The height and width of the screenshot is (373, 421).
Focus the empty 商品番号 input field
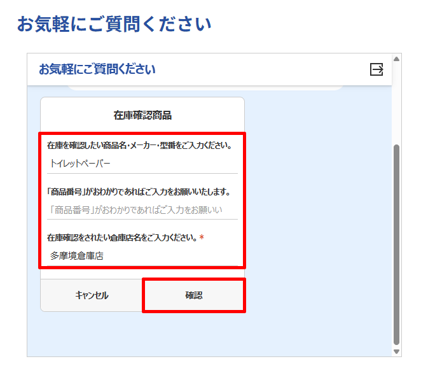pyautogui.click(x=142, y=210)
